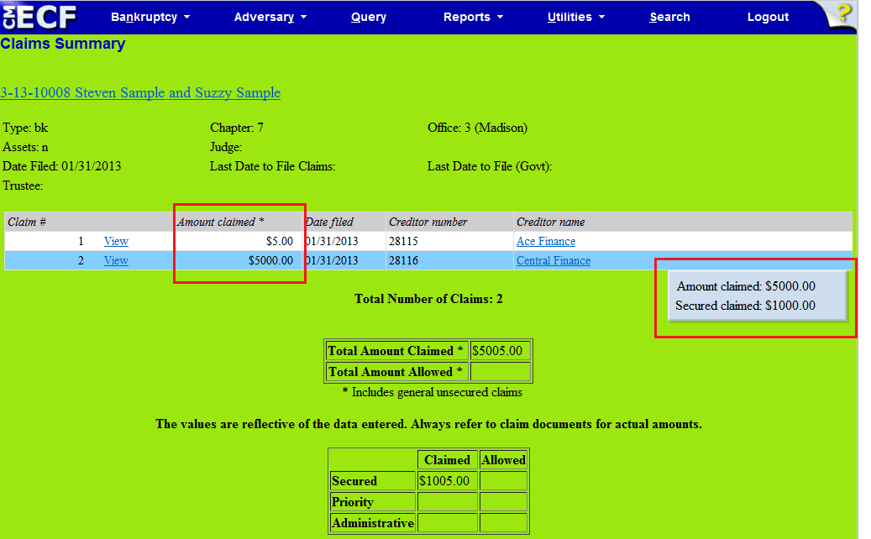Click the Amount claimed column header
This screenshot has height=539, width=871.
coord(221,222)
